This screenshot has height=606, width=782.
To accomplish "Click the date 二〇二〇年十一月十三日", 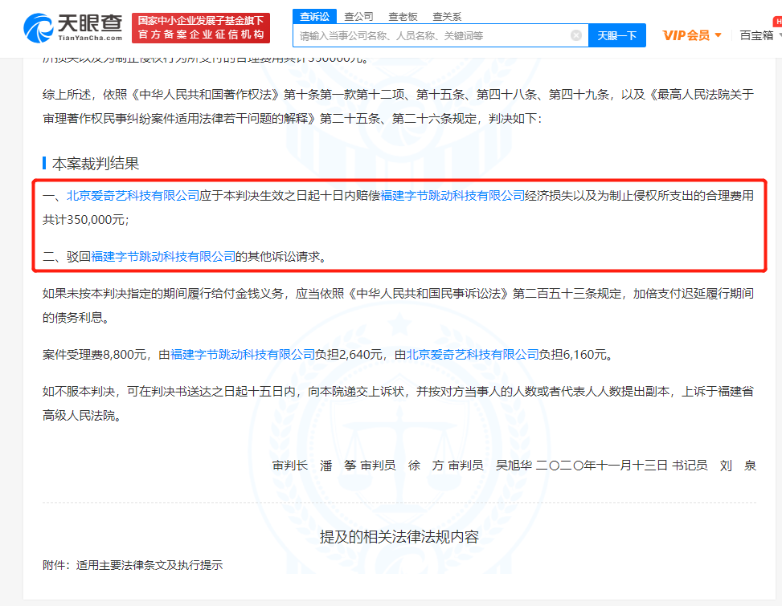I will pyautogui.click(x=601, y=466).
